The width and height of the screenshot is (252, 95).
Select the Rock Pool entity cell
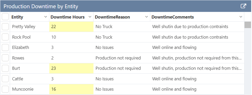pyautogui.click(x=30, y=37)
